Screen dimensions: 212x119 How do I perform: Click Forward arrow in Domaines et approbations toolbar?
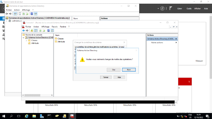coord(10,14)
